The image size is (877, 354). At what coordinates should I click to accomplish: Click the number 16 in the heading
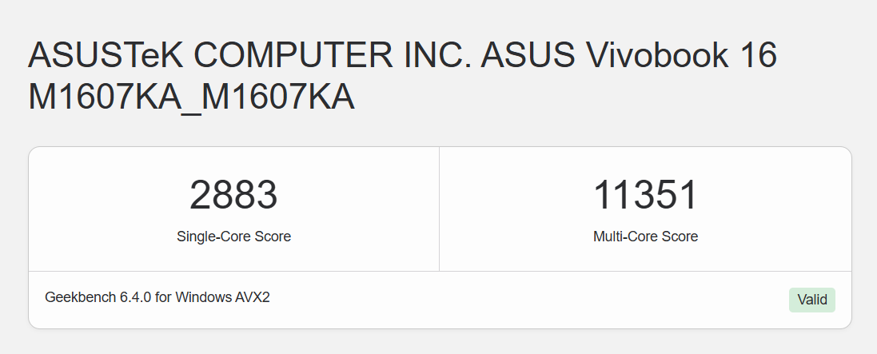[x=756, y=57]
